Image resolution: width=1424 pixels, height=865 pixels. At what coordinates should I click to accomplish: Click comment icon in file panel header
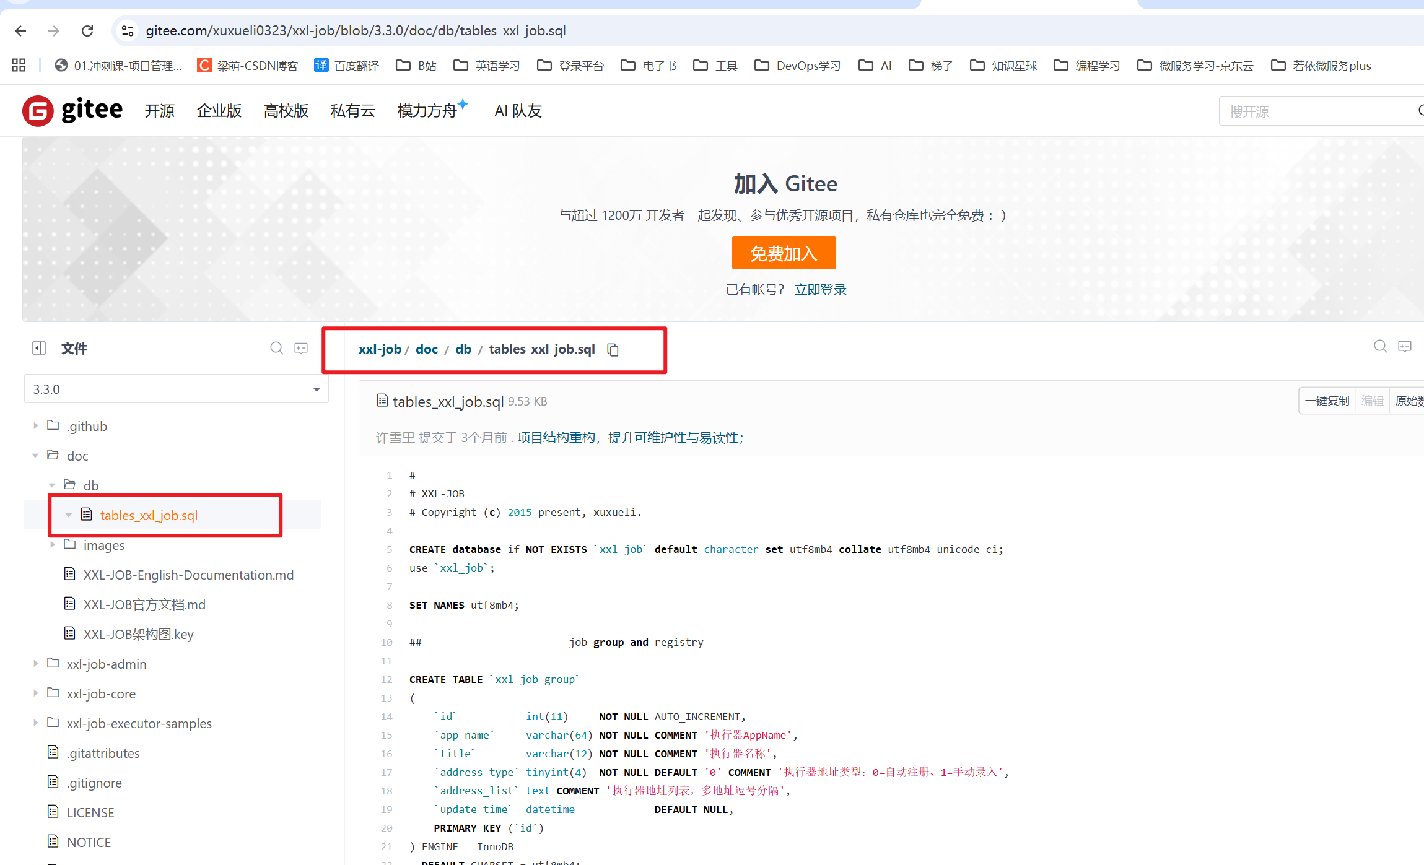click(x=301, y=348)
